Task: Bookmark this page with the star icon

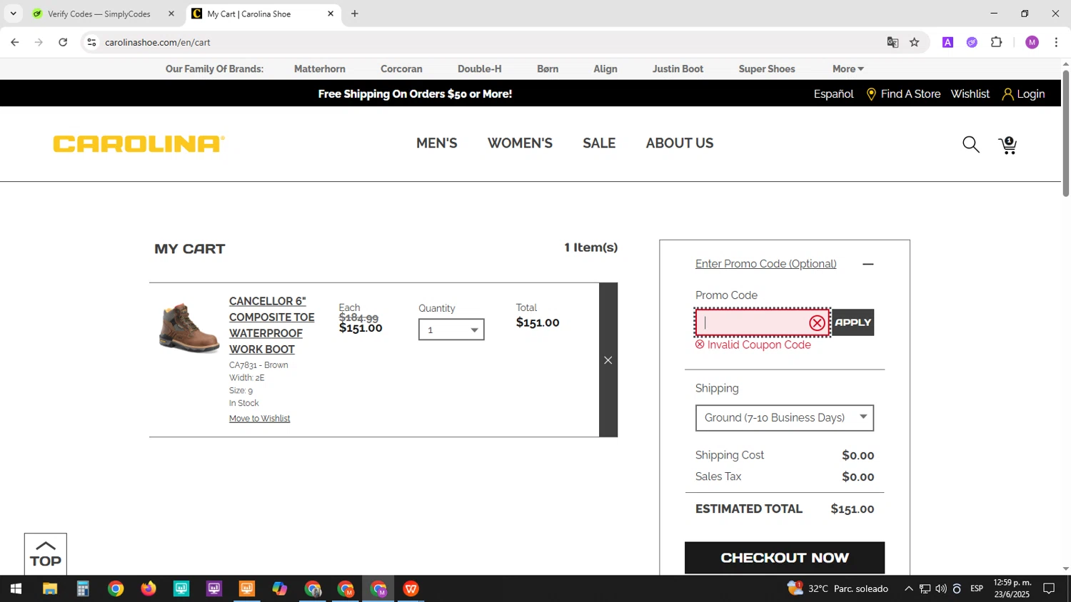Action: [x=914, y=42]
